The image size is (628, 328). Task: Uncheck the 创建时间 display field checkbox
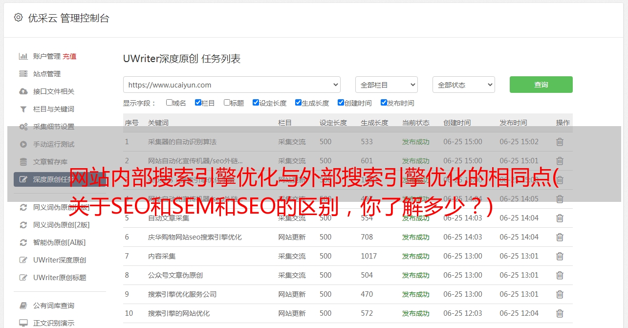(341, 103)
